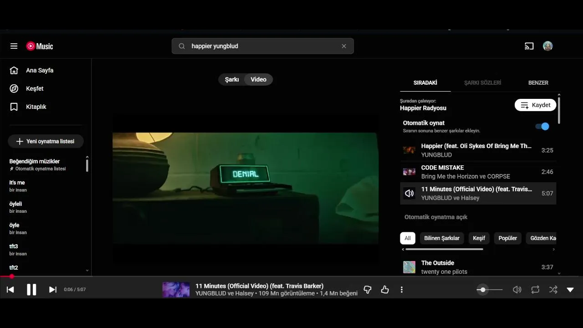Click the song progress bar
583x328 pixels.
(291, 277)
